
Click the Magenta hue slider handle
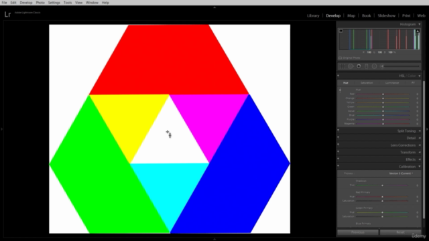tap(383, 124)
